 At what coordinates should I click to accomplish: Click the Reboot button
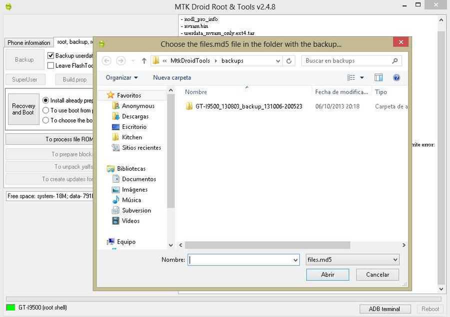click(430, 309)
